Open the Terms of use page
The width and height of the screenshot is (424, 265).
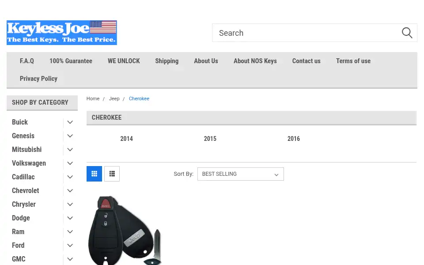coord(353,61)
